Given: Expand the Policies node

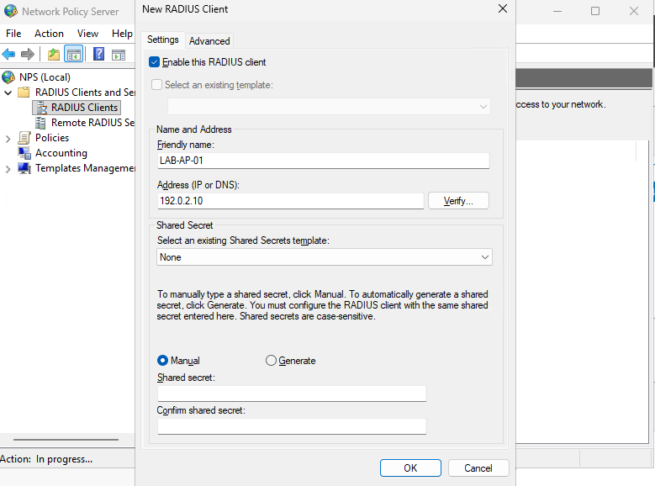Looking at the screenshot, I should click(x=8, y=139).
